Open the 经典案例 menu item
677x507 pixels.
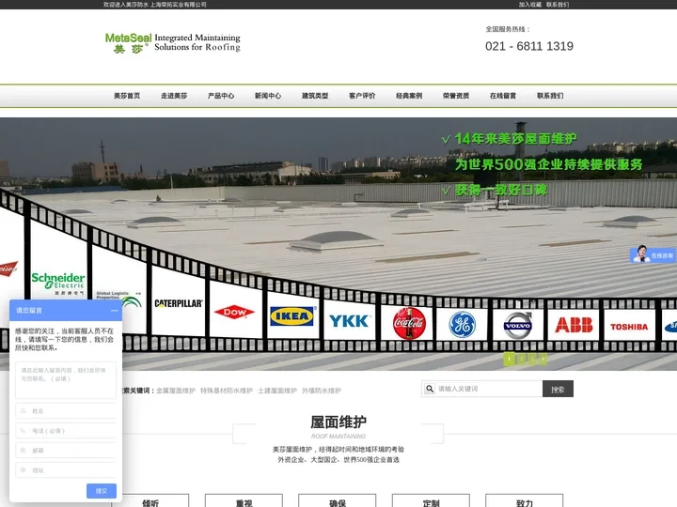tap(409, 96)
